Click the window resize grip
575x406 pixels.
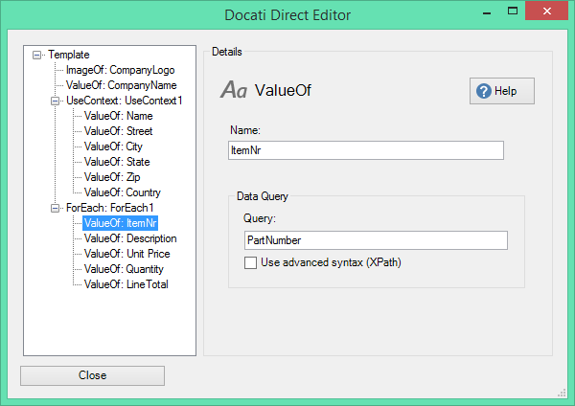tap(562, 394)
